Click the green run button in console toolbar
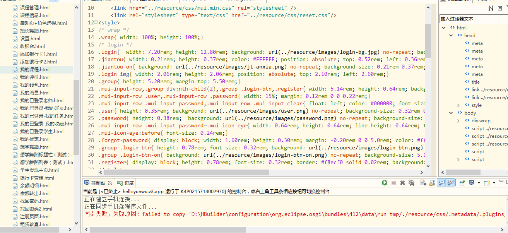 [385, 183]
